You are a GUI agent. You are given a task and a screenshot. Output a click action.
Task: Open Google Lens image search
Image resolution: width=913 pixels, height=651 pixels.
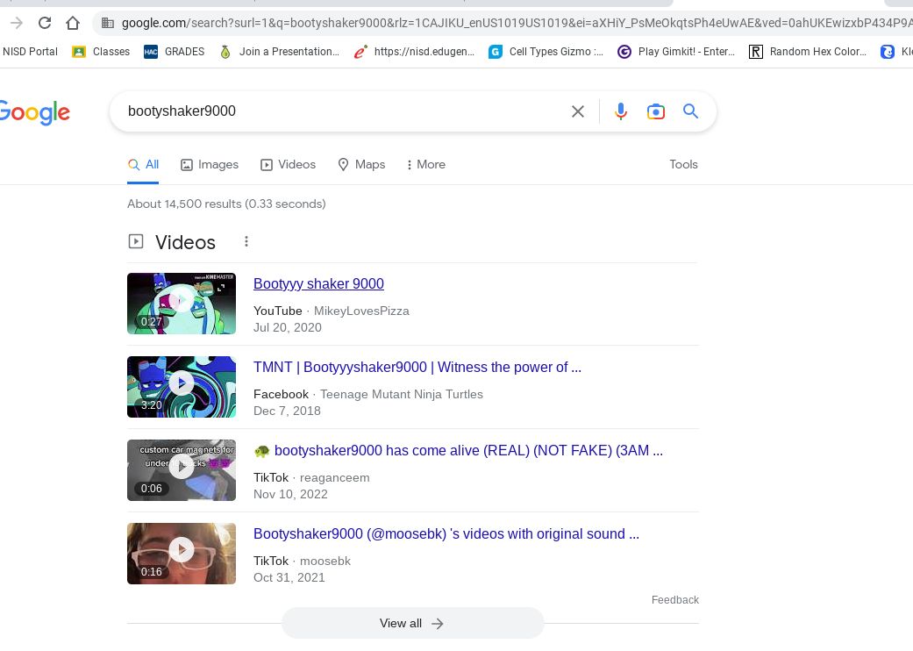point(655,111)
